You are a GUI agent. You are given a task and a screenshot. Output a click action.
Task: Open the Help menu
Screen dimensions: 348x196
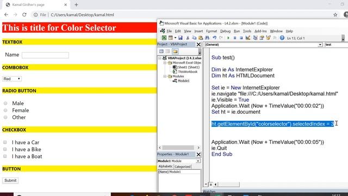(289, 31)
